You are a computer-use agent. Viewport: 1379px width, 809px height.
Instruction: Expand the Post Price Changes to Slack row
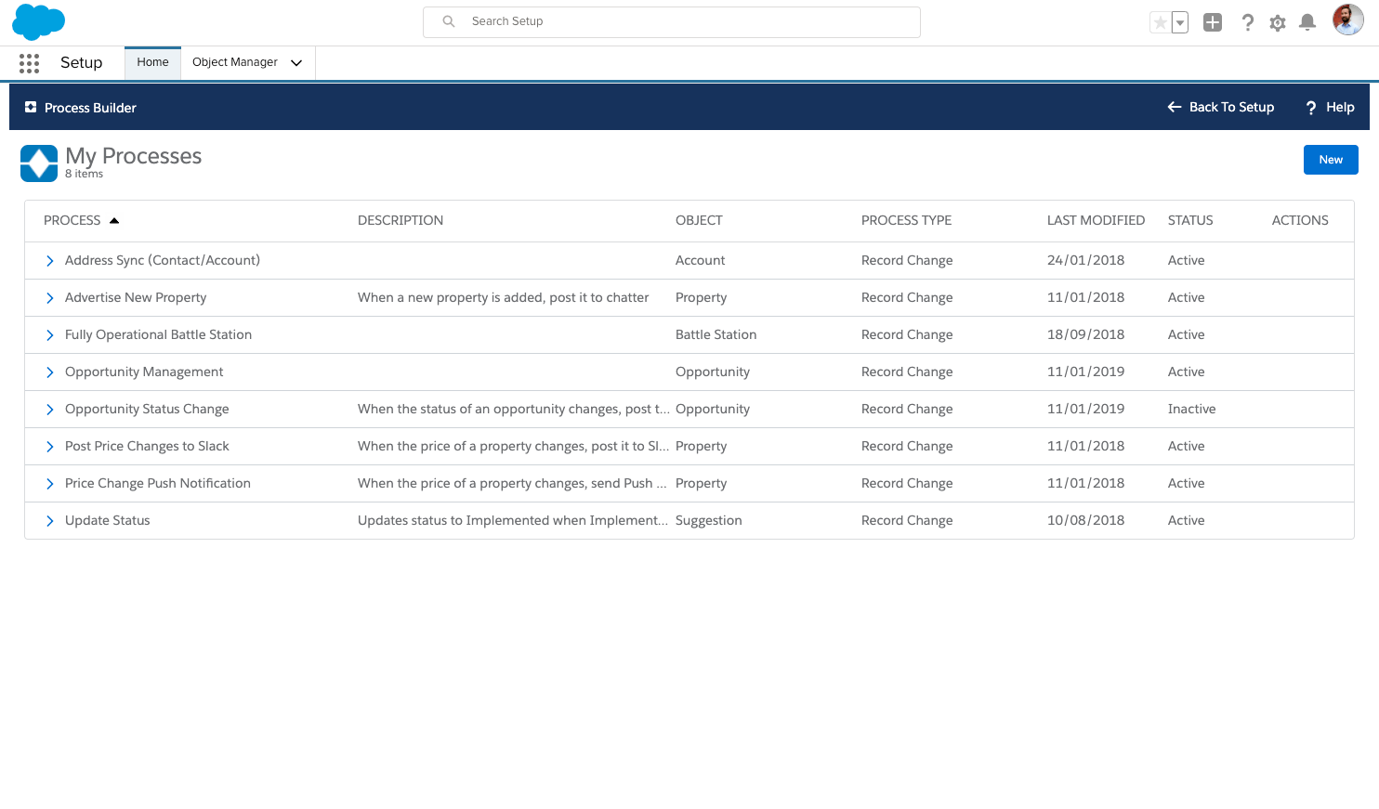(x=49, y=447)
